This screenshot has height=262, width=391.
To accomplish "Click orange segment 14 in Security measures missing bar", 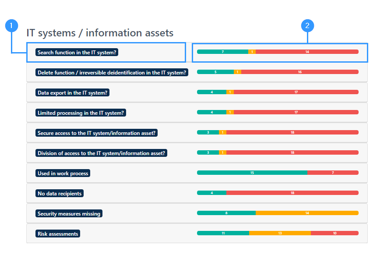I will [x=307, y=213].
